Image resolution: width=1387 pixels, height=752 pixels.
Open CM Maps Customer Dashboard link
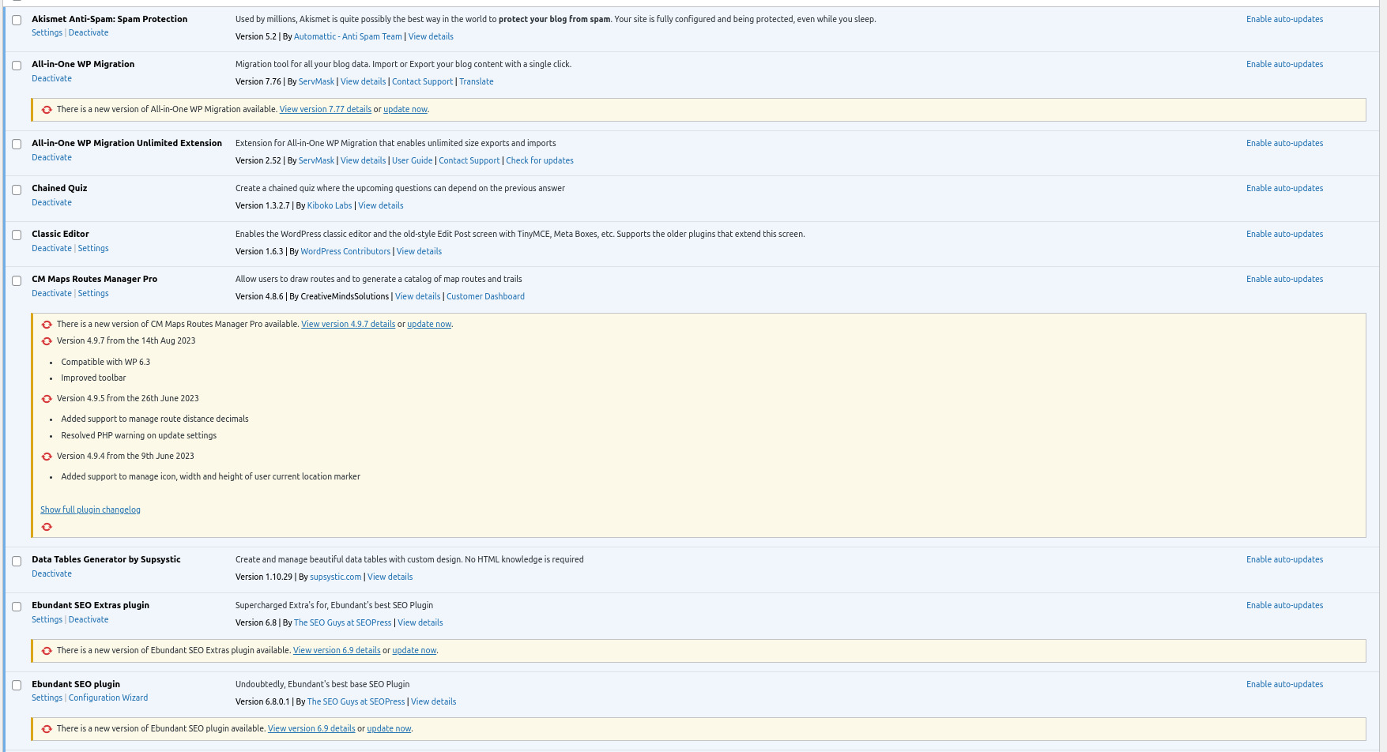point(485,297)
